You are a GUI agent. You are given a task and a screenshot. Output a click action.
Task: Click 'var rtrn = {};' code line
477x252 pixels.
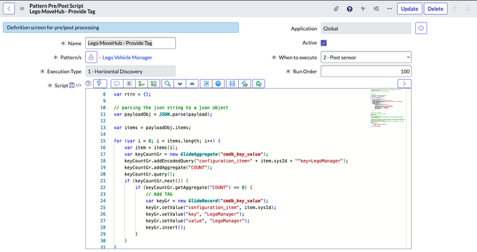(132, 94)
